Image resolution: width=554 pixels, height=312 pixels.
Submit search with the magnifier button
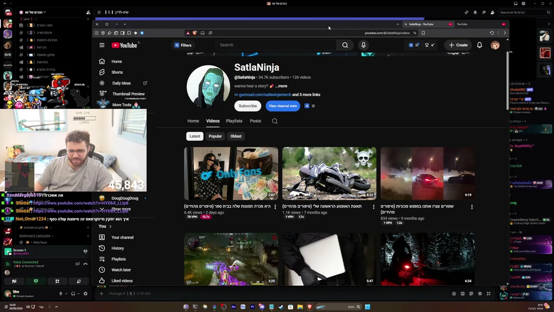345,45
